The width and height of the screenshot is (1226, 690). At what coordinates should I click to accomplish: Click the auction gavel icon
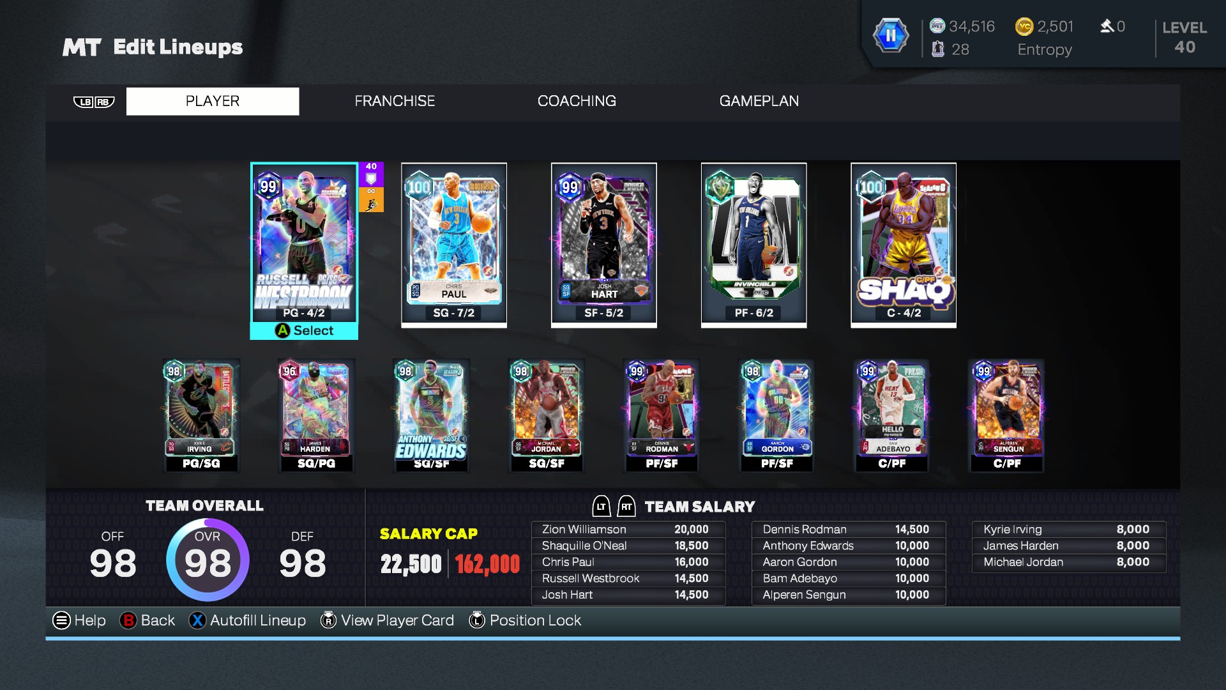click(x=1107, y=26)
